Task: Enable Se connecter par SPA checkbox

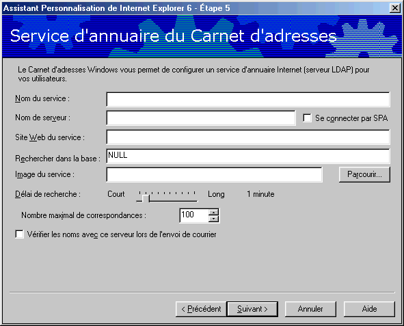Action: (307, 118)
